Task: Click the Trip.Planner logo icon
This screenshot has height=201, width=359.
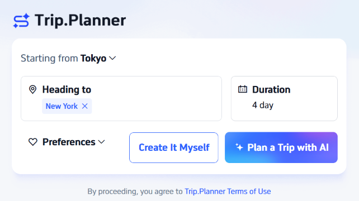Action: (21, 21)
